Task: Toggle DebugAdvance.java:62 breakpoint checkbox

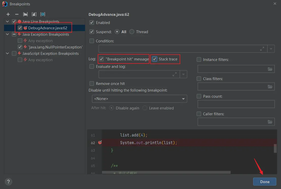Action: click(20, 28)
